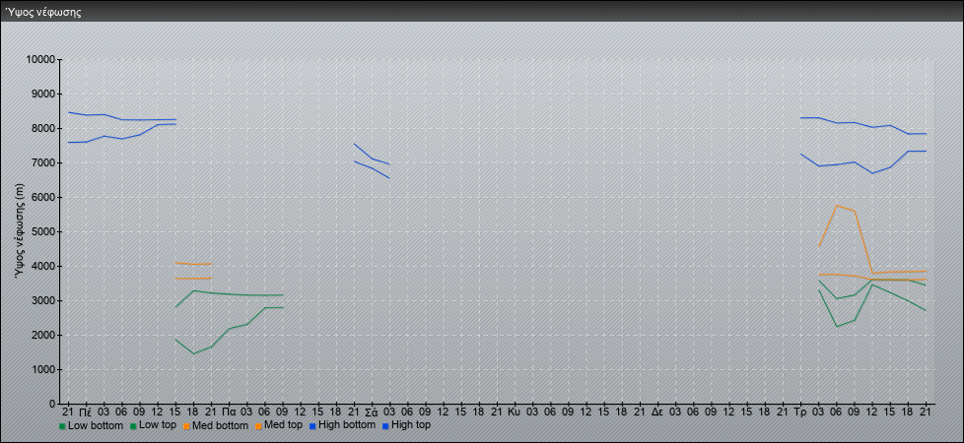Viewport: 964px width, 443px height.
Task: Click the green swatch beside Low bottom
Action: [x=62, y=425]
